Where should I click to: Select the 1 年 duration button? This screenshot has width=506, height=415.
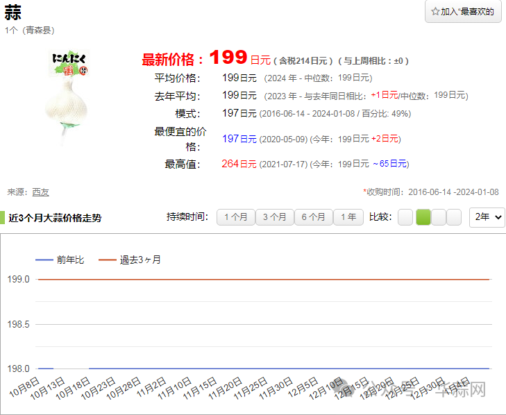coord(348,217)
